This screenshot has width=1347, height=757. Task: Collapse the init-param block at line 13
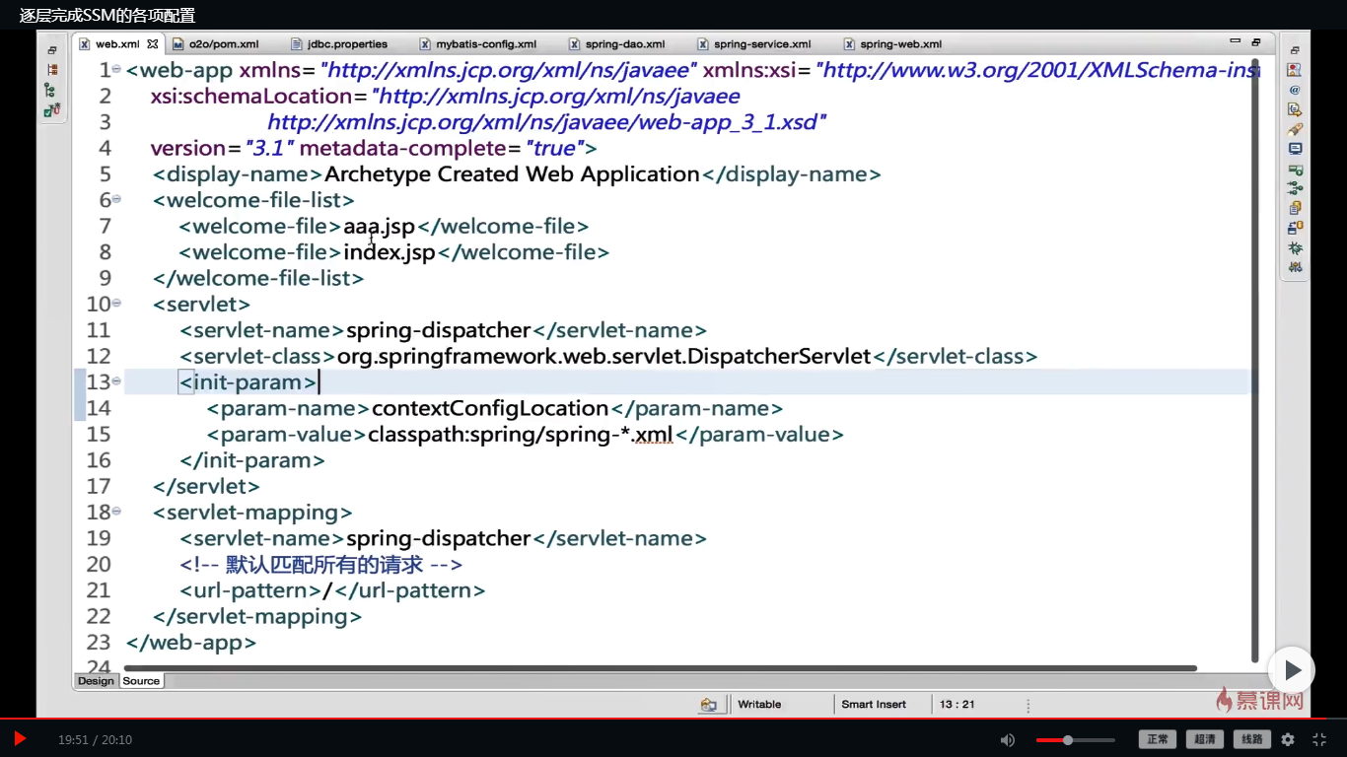(116, 380)
